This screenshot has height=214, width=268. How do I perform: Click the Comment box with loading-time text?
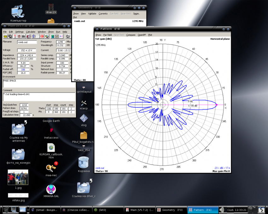click(x=39, y=97)
